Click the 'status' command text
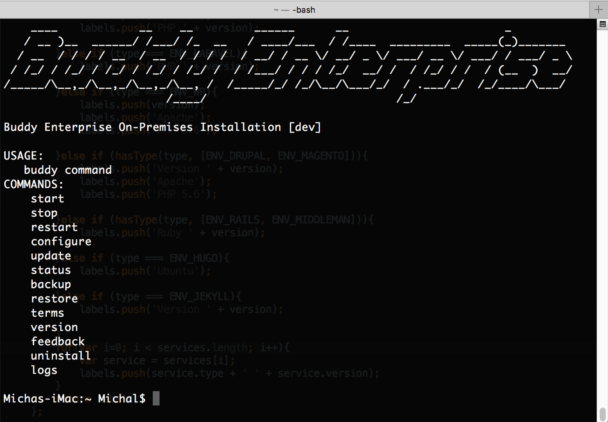 coord(51,270)
